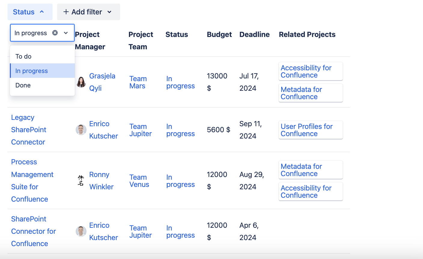Open the Add filter dropdown

pyautogui.click(x=88, y=12)
